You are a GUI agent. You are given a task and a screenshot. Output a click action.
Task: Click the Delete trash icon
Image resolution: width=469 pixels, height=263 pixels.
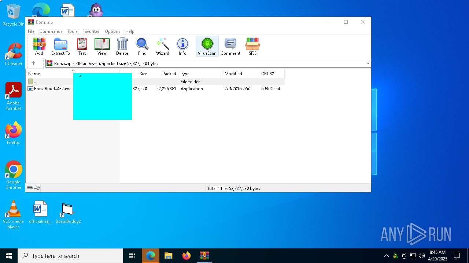pyautogui.click(x=122, y=46)
